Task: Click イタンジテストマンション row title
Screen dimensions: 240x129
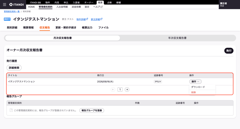Action: click(21, 81)
